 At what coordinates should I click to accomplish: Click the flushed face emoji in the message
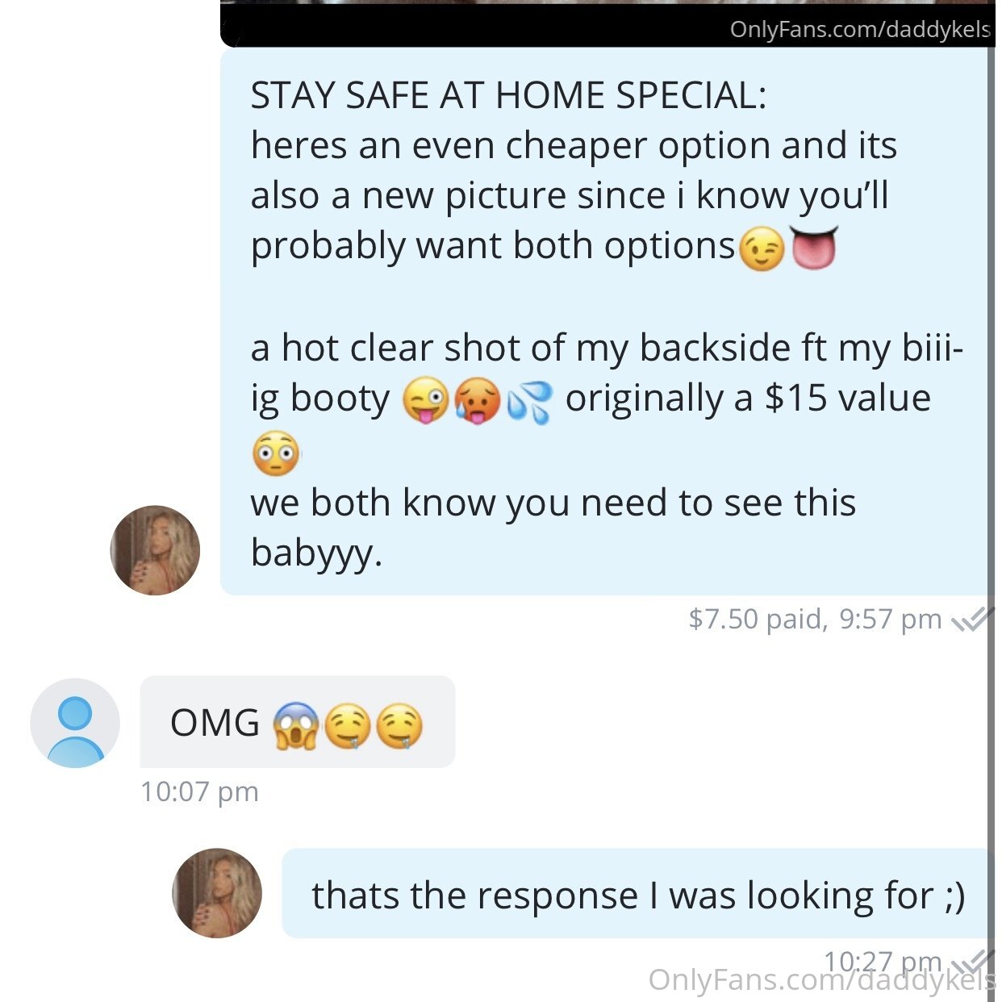point(276,453)
